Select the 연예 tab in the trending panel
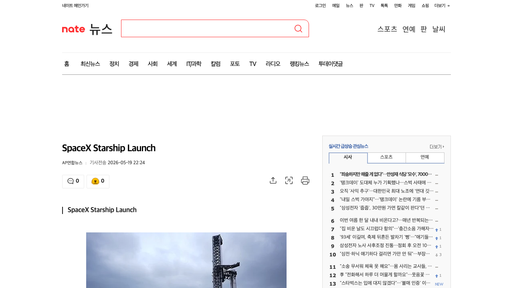The width and height of the screenshot is (513, 288). 425,157
